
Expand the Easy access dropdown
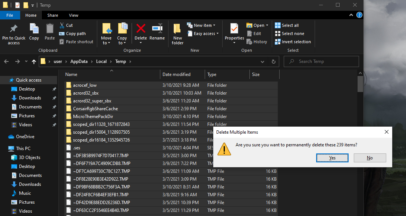point(206,34)
